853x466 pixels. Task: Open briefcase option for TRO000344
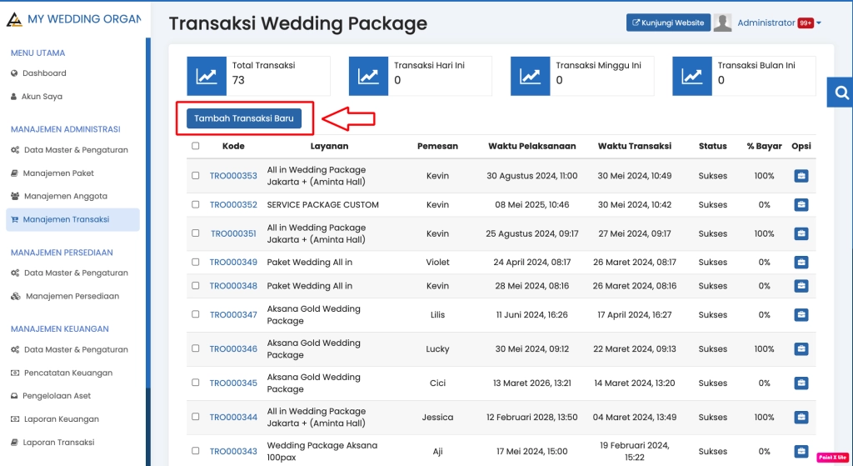(x=801, y=418)
